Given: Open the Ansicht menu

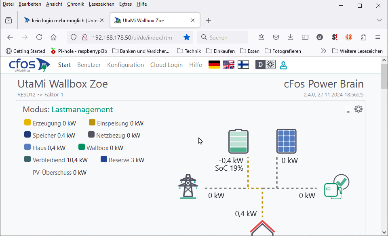Looking at the screenshot, I should point(54,4).
